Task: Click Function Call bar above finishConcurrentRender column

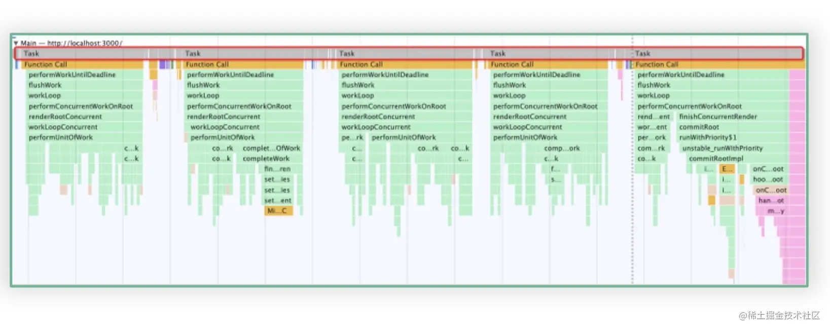Action: (x=719, y=64)
